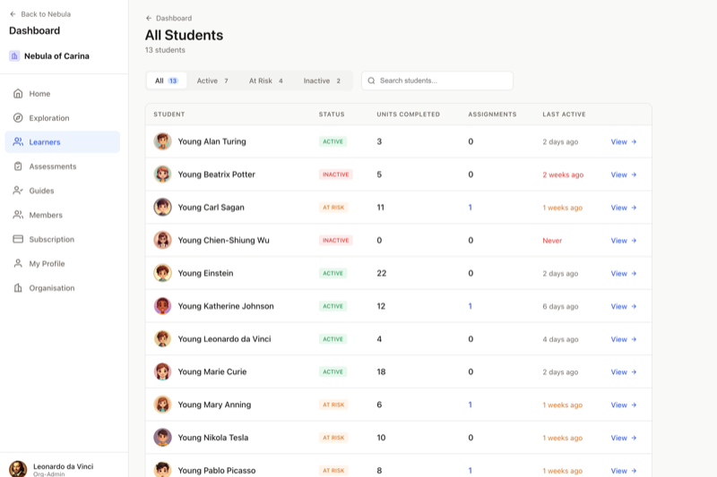Click the STATUS column header
This screenshot has height=477, width=717.
(332, 115)
